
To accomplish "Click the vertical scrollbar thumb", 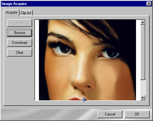I will coord(143,52).
